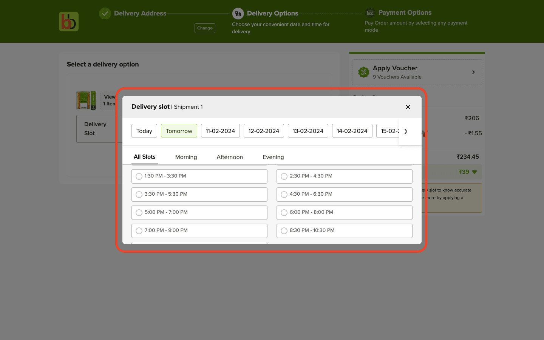The height and width of the screenshot is (340, 544).
Task: Click the voucher discount badge icon
Action: pos(363,72)
